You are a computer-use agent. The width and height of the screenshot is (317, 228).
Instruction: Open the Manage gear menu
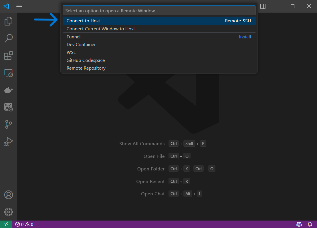click(x=9, y=212)
